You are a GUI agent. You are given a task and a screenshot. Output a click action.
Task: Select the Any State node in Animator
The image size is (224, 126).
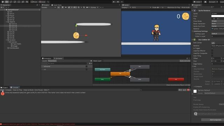(103, 70)
